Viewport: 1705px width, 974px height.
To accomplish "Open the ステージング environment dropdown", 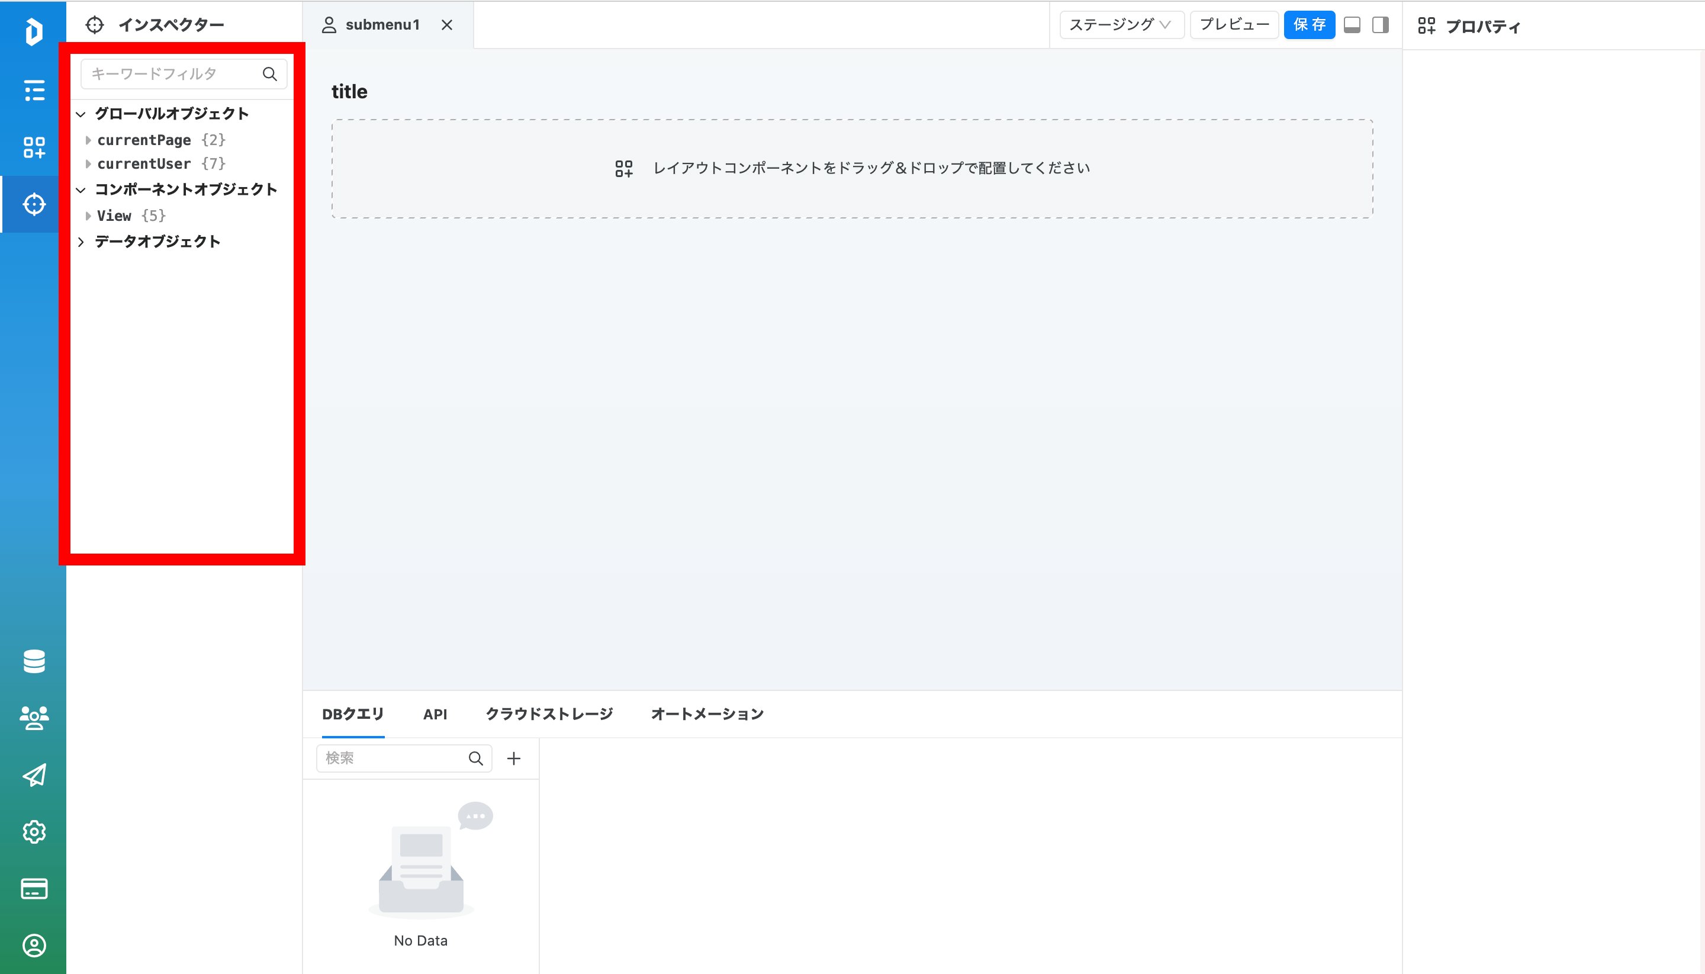I will click(1121, 25).
